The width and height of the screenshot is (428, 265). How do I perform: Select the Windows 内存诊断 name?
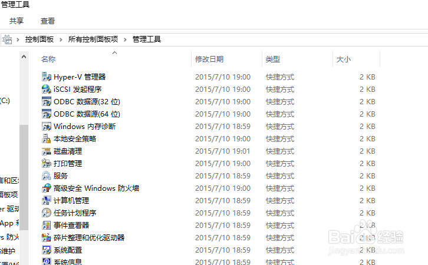click(85, 126)
